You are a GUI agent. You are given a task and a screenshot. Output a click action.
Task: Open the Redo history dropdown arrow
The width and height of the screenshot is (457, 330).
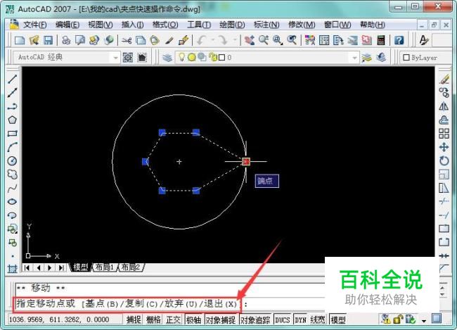tap(235, 40)
